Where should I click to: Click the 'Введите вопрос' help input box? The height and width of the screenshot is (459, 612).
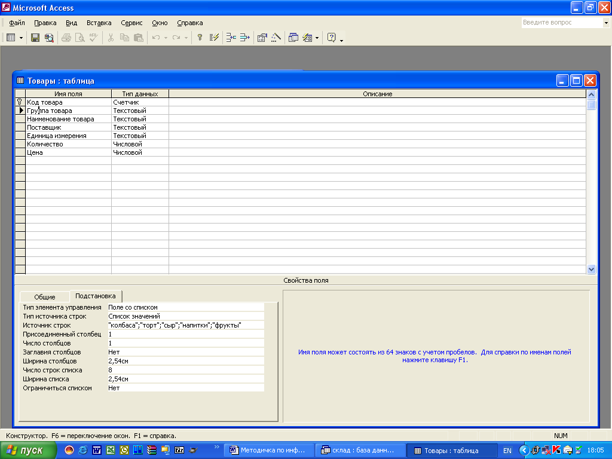pyautogui.click(x=562, y=23)
